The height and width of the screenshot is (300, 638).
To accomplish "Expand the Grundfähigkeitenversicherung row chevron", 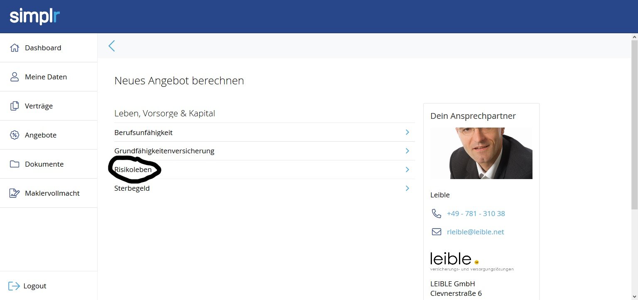I will pos(407,151).
